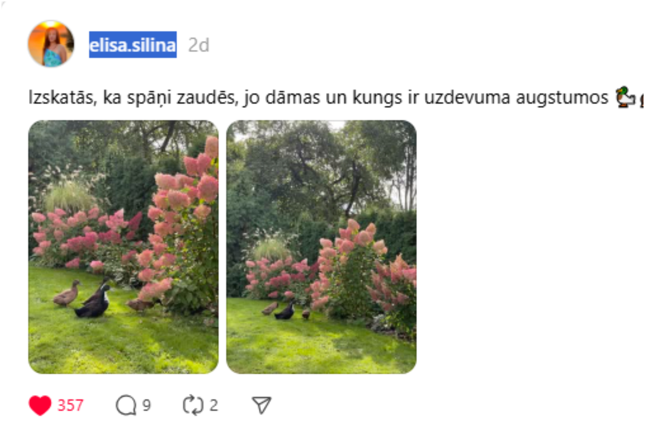The width and height of the screenshot is (645, 430).
Task: Click the black duck in the first photo
Action: coord(94,301)
